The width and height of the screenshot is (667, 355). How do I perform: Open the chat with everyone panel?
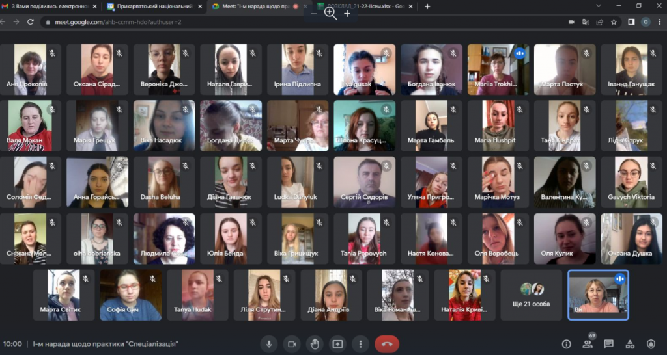608,344
